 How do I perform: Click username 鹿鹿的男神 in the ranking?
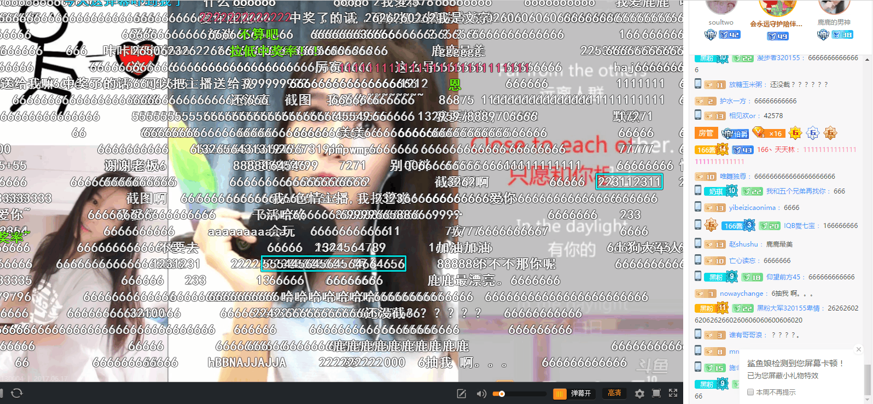[x=834, y=22]
